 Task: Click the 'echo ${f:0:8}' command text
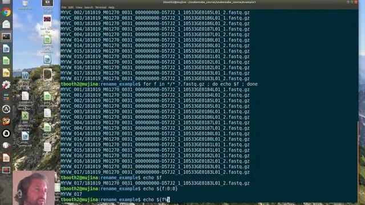[x=160, y=188]
